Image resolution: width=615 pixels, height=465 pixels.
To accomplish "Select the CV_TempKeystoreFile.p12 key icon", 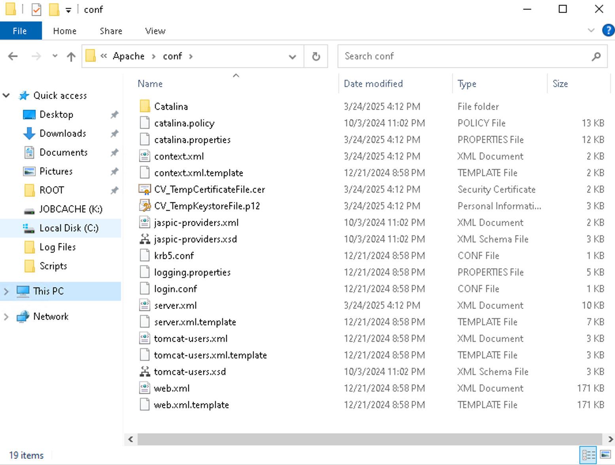I will pyautogui.click(x=145, y=206).
